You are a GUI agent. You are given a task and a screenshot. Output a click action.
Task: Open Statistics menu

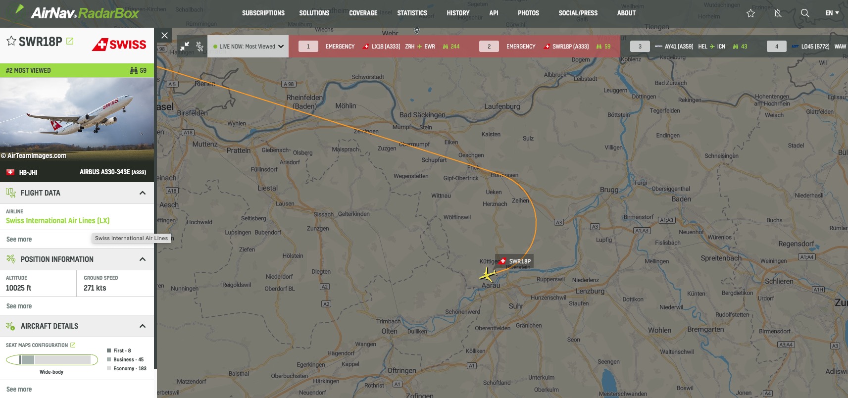[x=412, y=13]
